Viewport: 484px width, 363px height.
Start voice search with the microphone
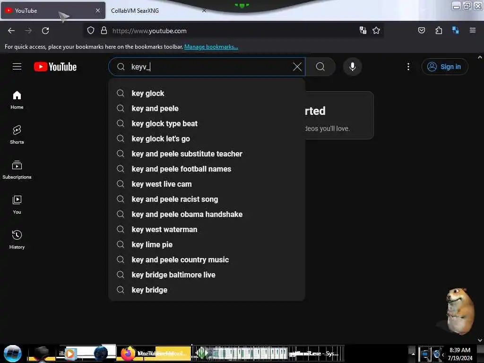coord(352,67)
